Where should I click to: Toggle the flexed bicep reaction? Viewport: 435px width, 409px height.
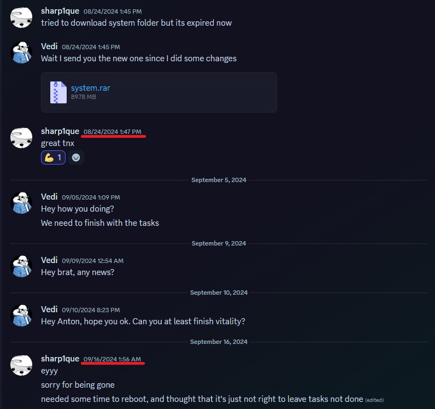(53, 157)
